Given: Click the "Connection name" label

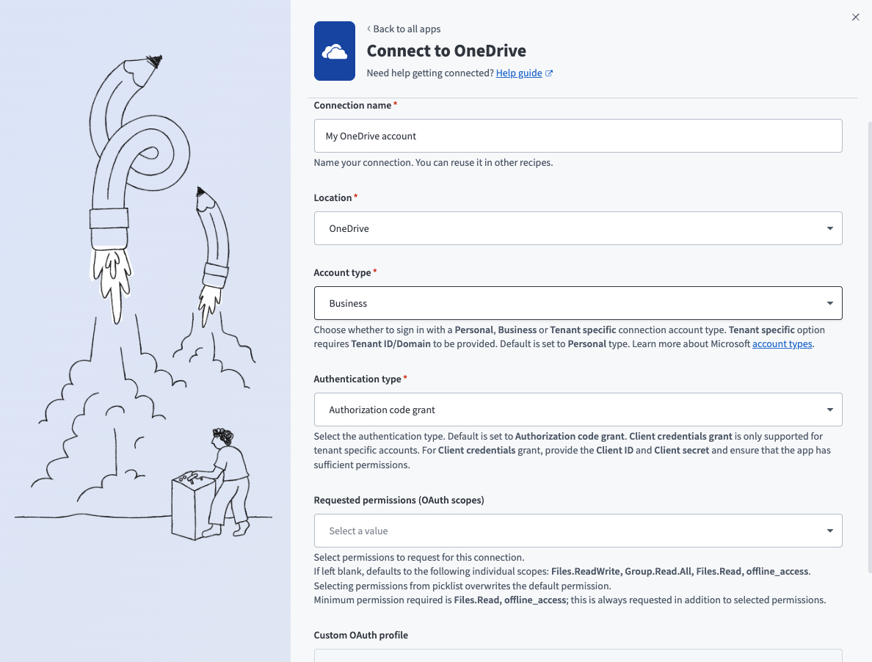Looking at the screenshot, I should click(352, 105).
